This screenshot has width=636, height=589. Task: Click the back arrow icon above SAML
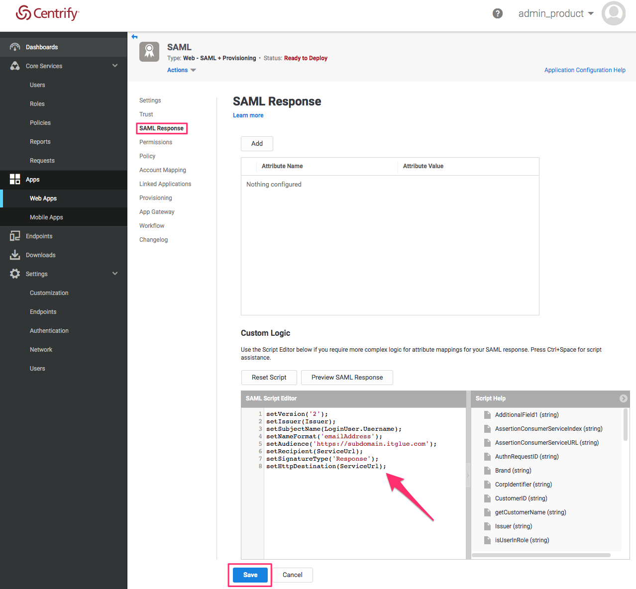coord(134,37)
